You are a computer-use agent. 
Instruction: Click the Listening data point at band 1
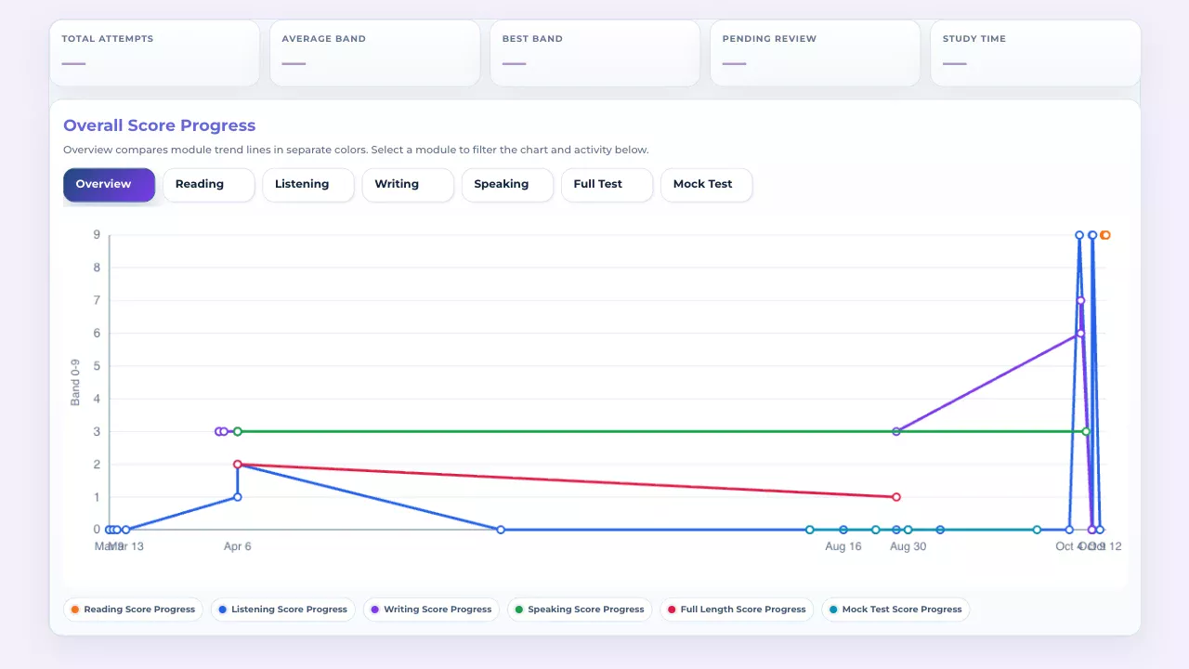point(238,497)
